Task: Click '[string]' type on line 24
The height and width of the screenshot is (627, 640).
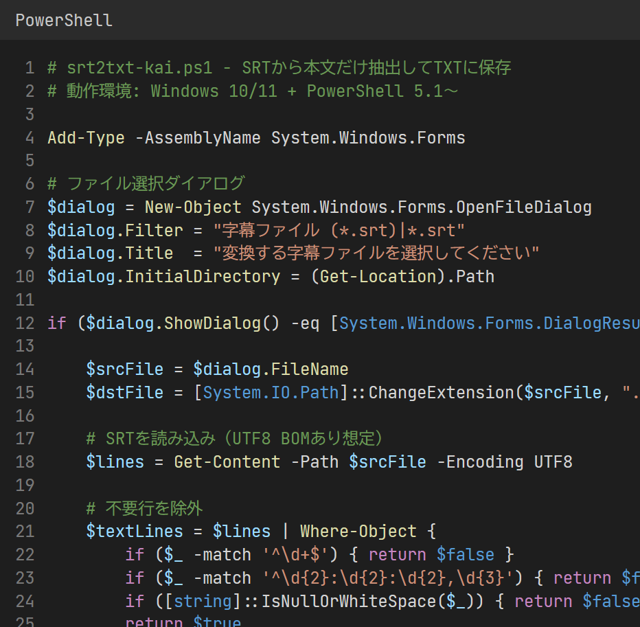Action: point(203,602)
